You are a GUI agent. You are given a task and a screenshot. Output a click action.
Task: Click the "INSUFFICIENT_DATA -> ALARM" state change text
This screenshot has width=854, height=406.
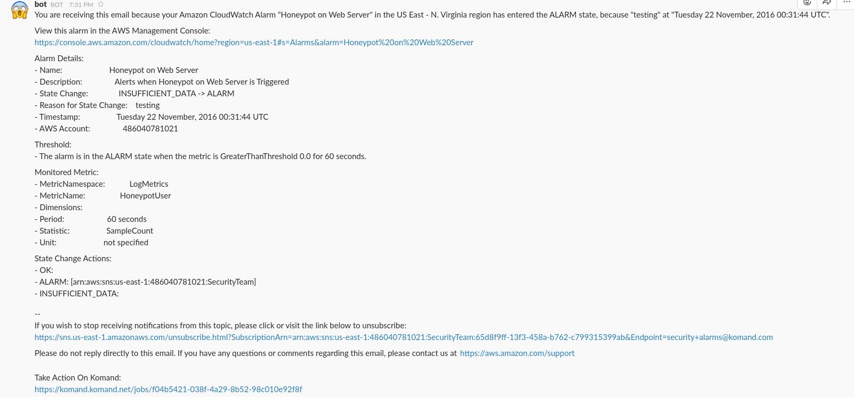coord(176,94)
